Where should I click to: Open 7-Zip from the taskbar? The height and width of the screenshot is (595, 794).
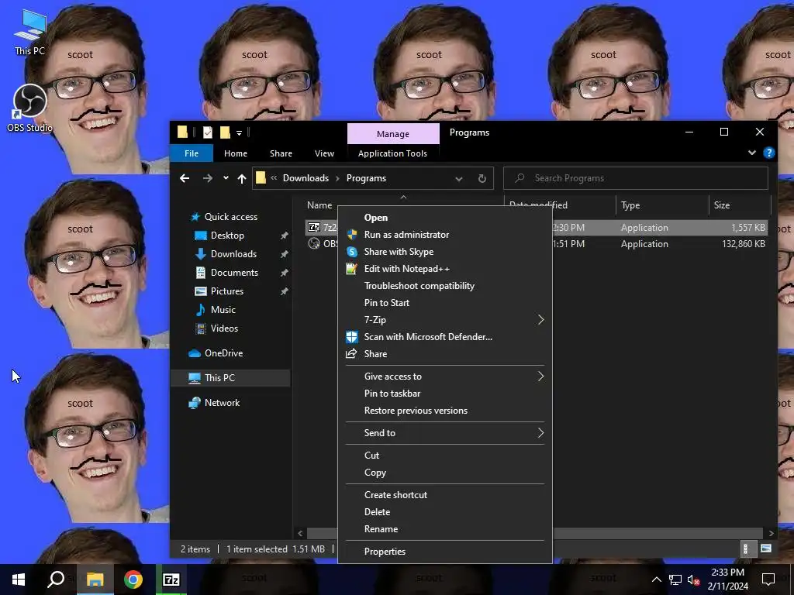171,580
